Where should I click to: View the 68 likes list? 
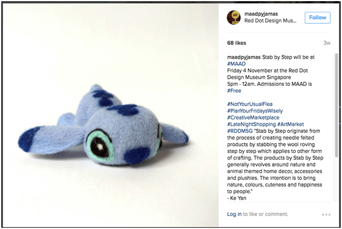pos(237,43)
